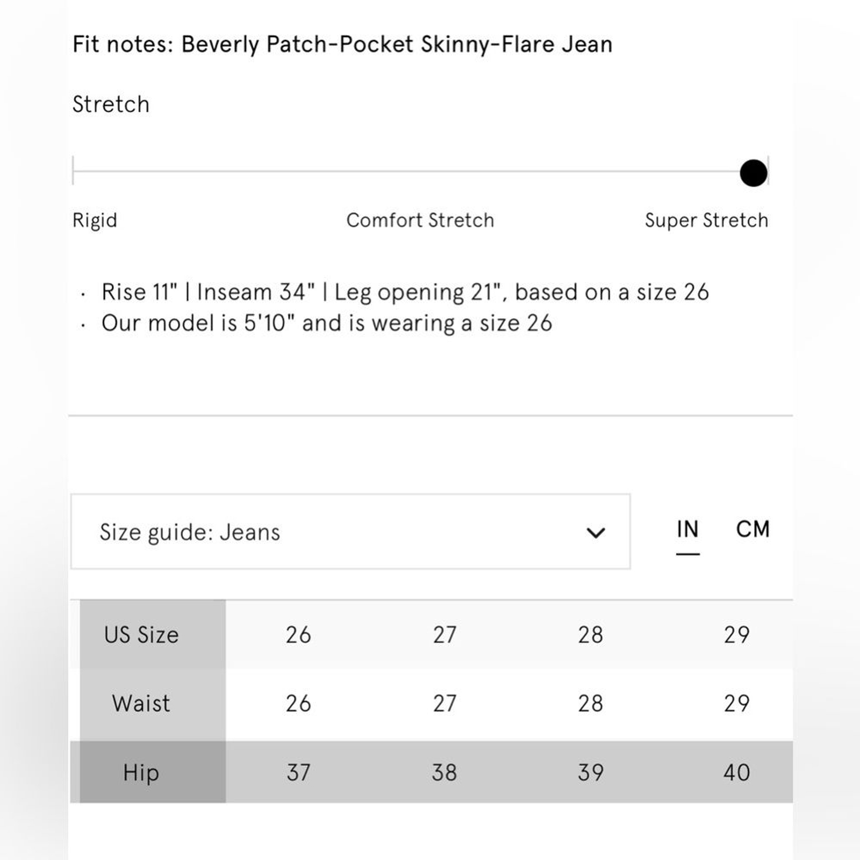Select US Size 28 column header
Image resolution: width=860 pixels, height=860 pixels.
590,635
